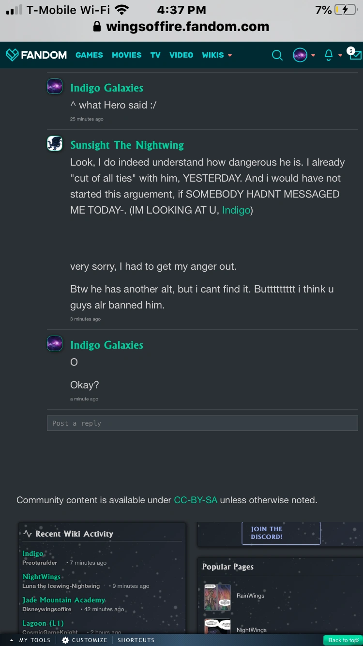Open the Movies menu item
The width and height of the screenshot is (363, 646).
click(x=126, y=55)
